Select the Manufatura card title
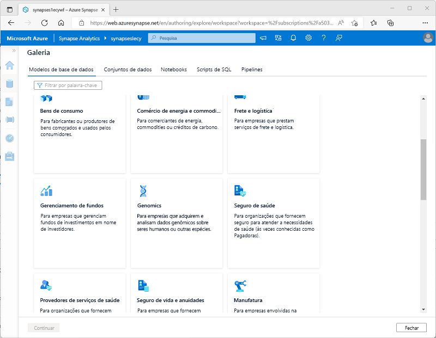 pos(248,300)
